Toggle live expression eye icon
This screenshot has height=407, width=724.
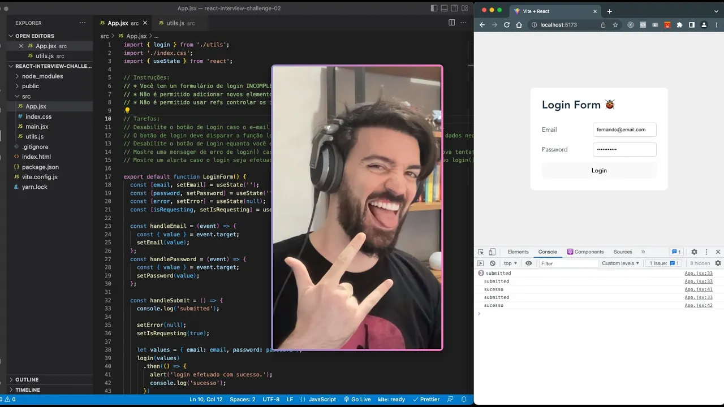click(x=529, y=263)
